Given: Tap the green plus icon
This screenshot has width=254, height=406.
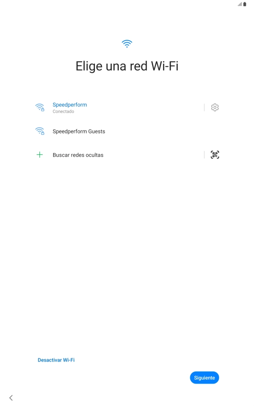Looking at the screenshot, I should click(x=39, y=155).
